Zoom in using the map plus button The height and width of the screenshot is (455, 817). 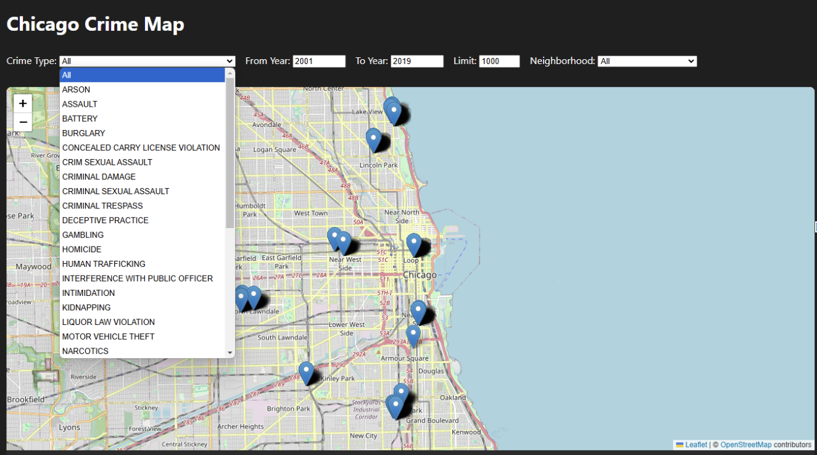[23, 103]
